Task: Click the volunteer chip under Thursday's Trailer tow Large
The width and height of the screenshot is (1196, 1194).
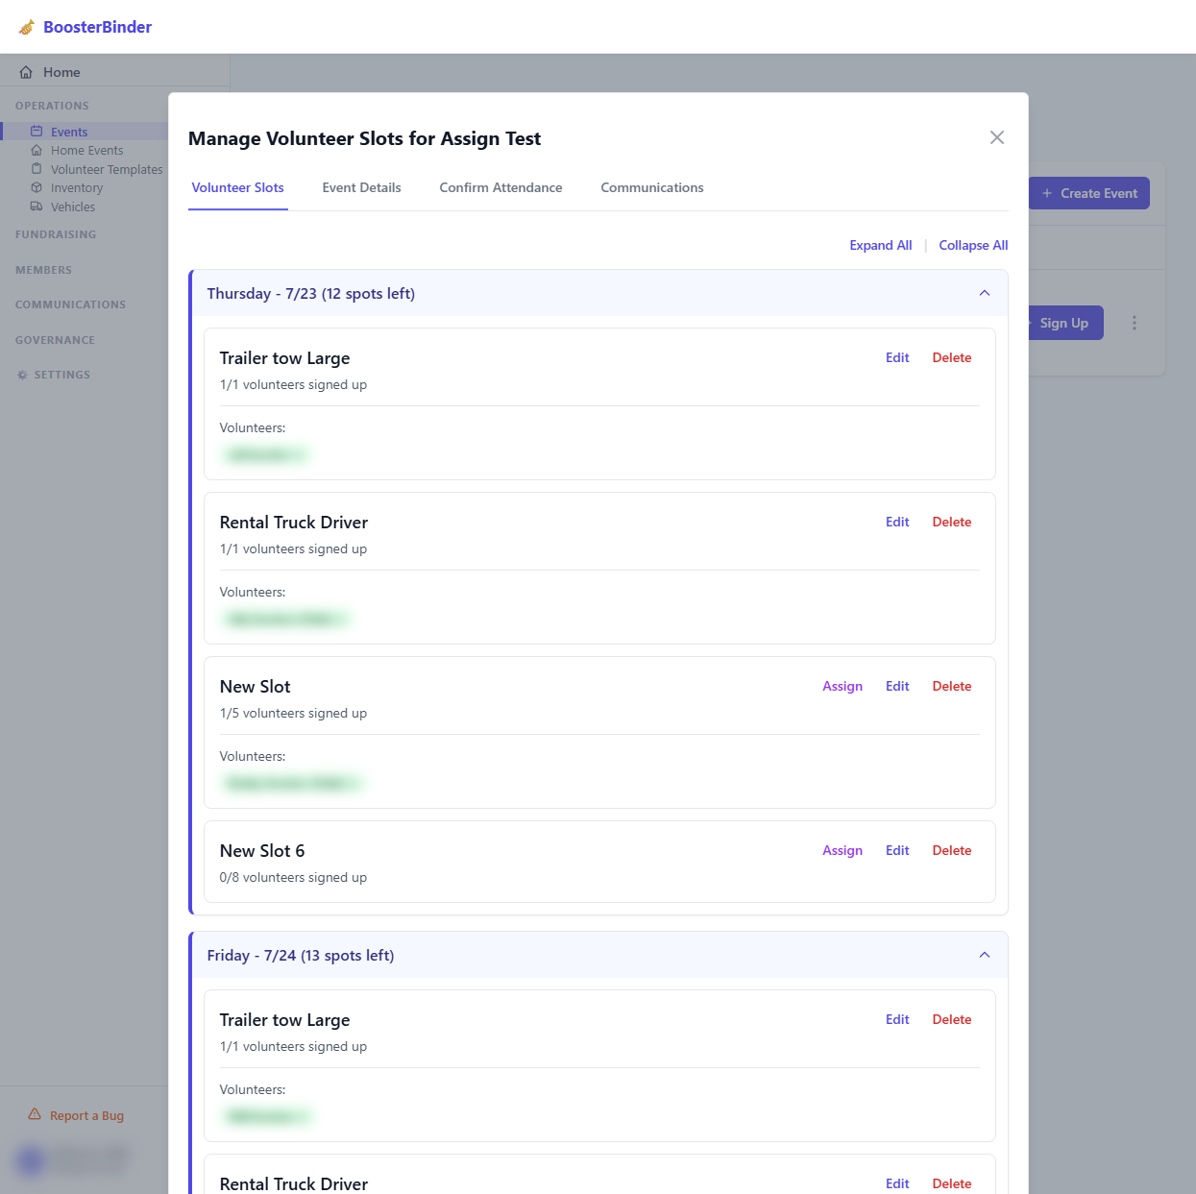Action: point(266,454)
